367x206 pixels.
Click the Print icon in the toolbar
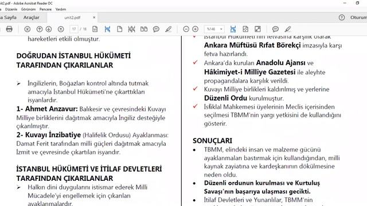coord(9,29)
